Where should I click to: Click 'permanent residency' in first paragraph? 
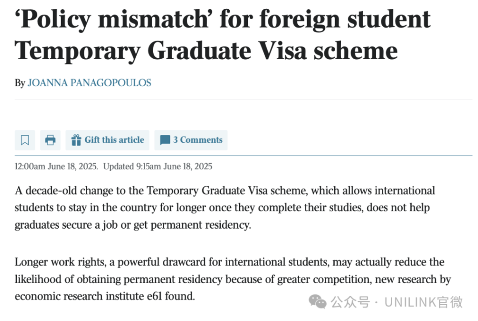[201, 225]
